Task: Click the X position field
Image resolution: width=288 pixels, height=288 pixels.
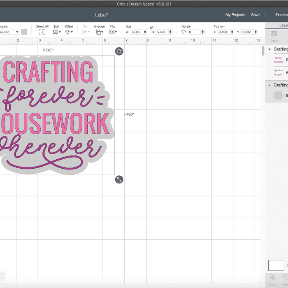Action: point(224,32)
